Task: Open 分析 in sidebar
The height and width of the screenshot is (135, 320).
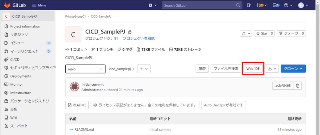Action: 14,109
